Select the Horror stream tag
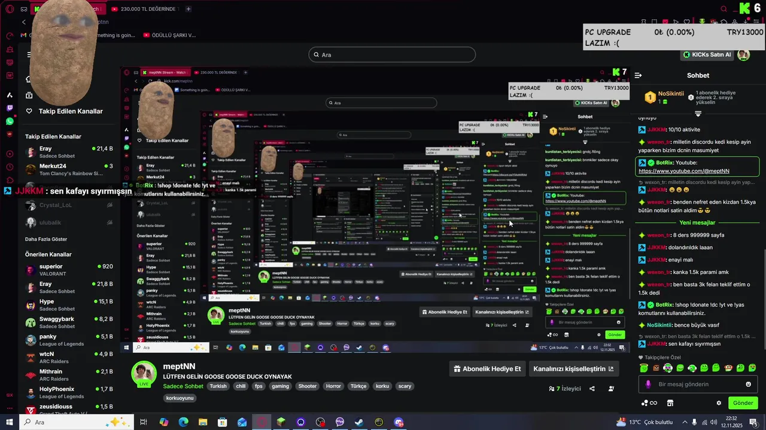This screenshot has width=766, height=430. click(333, 386)
